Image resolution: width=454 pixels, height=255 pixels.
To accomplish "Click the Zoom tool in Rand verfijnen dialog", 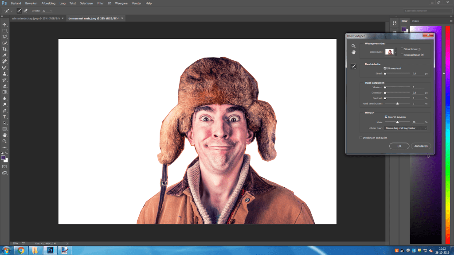I will point(353,46).
